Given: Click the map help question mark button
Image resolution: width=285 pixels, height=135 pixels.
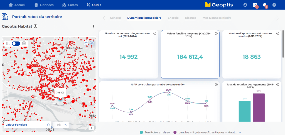Looking at the screenshot, I should point(91,128).
